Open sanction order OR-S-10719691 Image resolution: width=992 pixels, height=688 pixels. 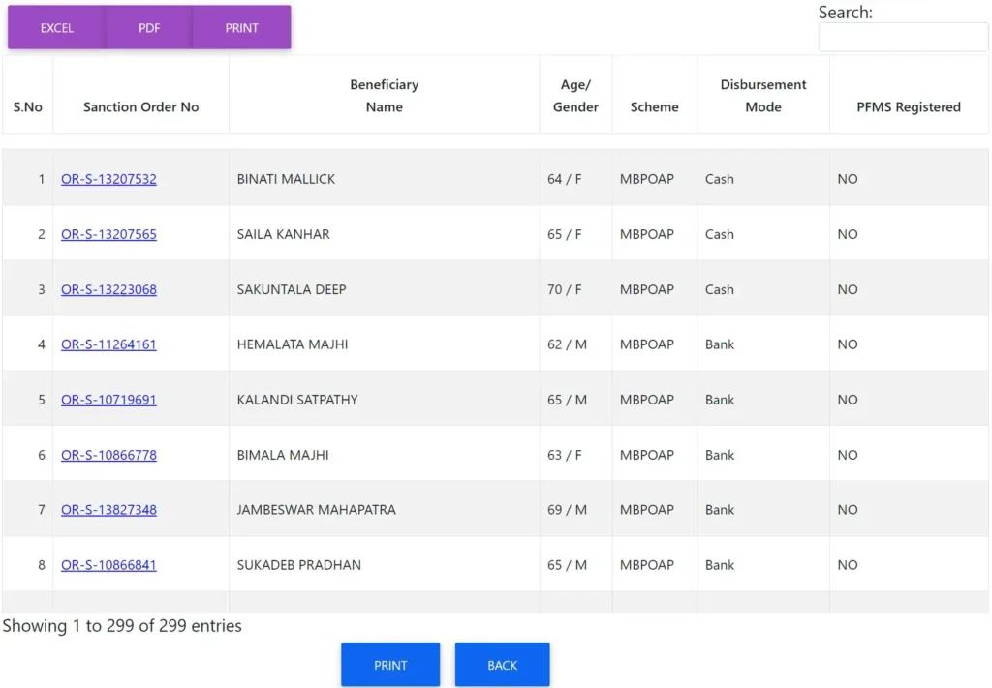coord(108,400)
